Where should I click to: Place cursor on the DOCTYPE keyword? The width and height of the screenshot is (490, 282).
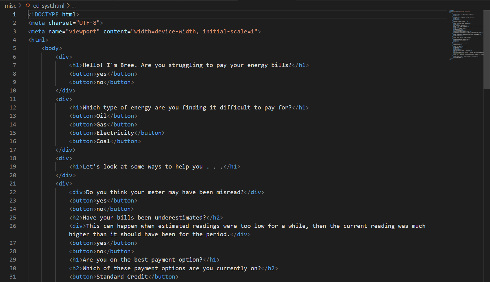(x=46, y=15)
